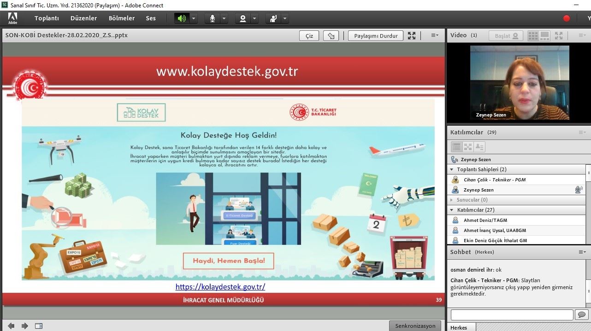This screenshot has height=331, width=591.
Task: Click the raise hand status icon
Action: (x=273, y=18)
